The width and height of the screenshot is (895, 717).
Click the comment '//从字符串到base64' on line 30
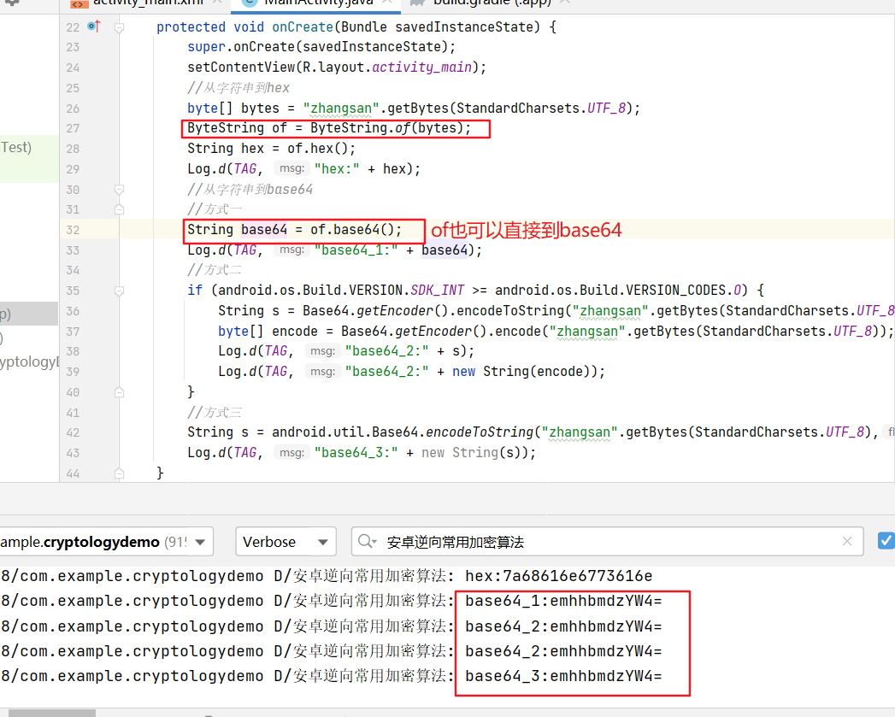point(250,190)
